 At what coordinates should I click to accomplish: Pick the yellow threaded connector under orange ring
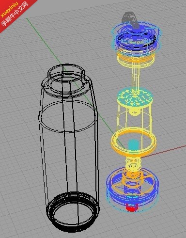133,163
